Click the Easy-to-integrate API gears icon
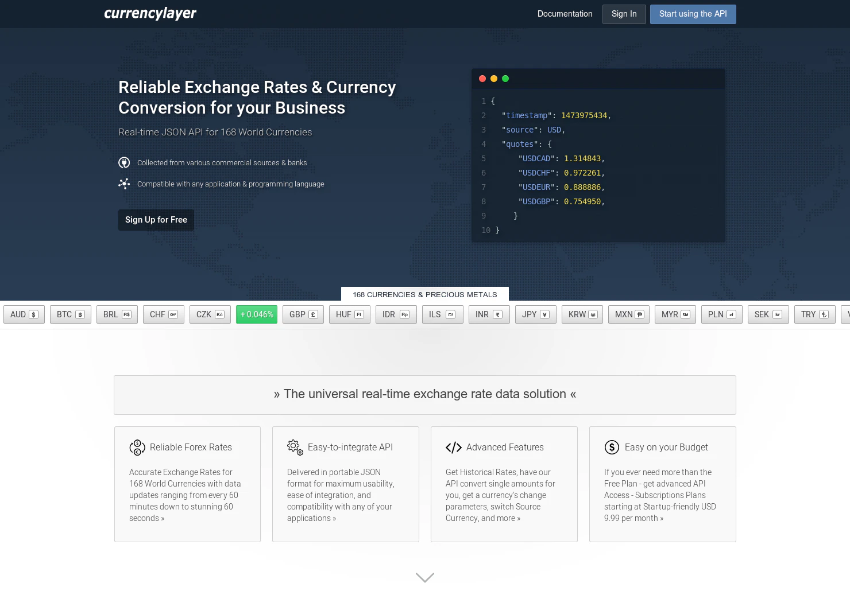This screenshot has width=850, height=595. pyautogui.click(x=295, y=448)
